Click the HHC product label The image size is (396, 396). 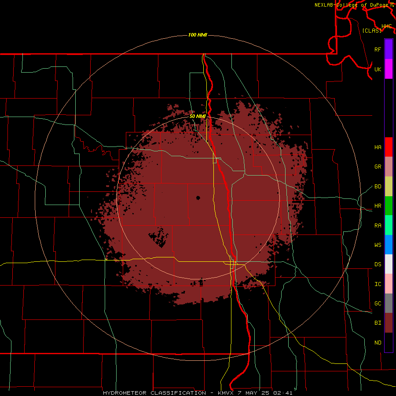coord(386,26)
